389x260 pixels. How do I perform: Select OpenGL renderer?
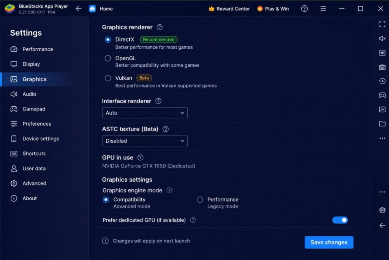[x=108, y=58]
